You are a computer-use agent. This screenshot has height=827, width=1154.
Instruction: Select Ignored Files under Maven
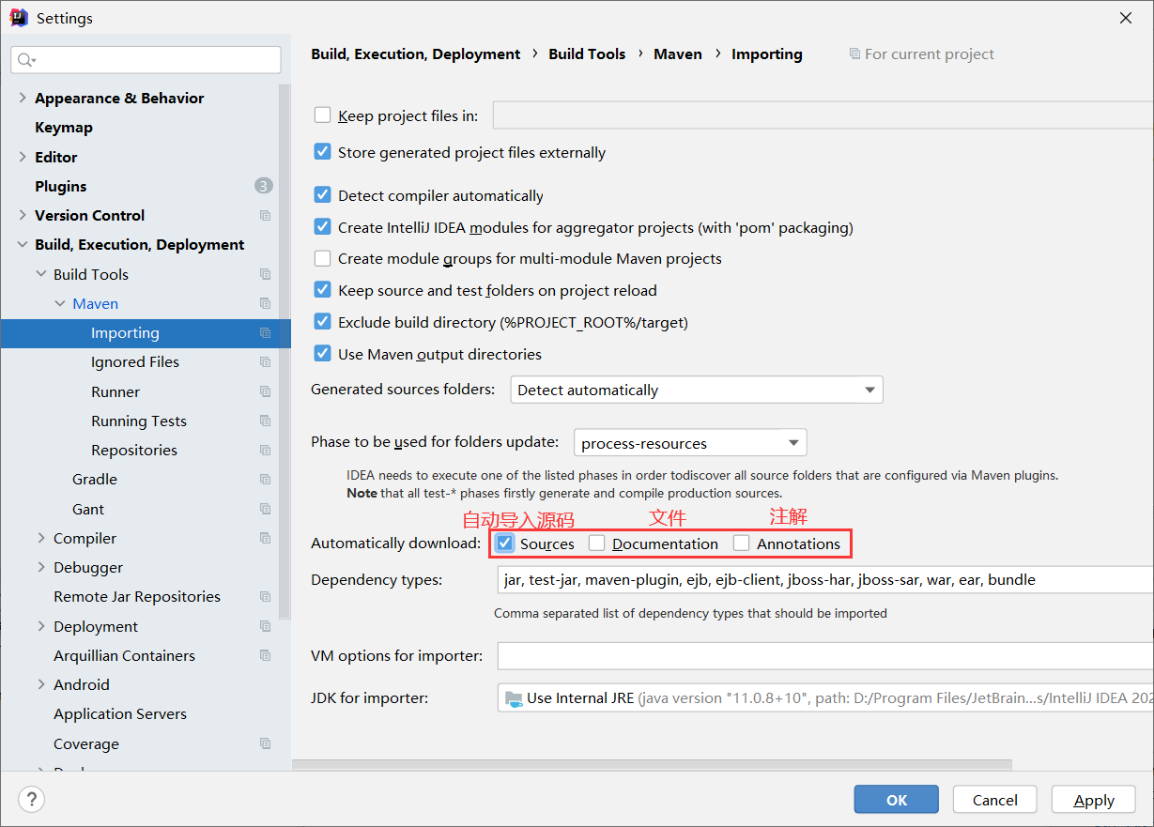[135, 362]
